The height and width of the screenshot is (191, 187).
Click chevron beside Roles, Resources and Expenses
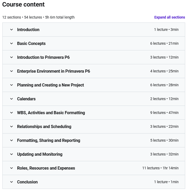click(x=11, y=168)
